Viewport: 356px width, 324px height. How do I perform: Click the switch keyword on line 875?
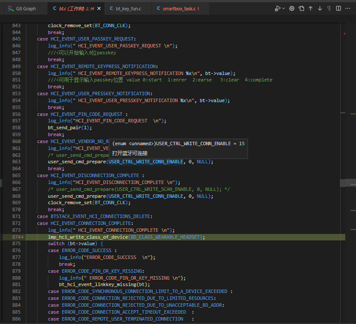coord(56,243)
